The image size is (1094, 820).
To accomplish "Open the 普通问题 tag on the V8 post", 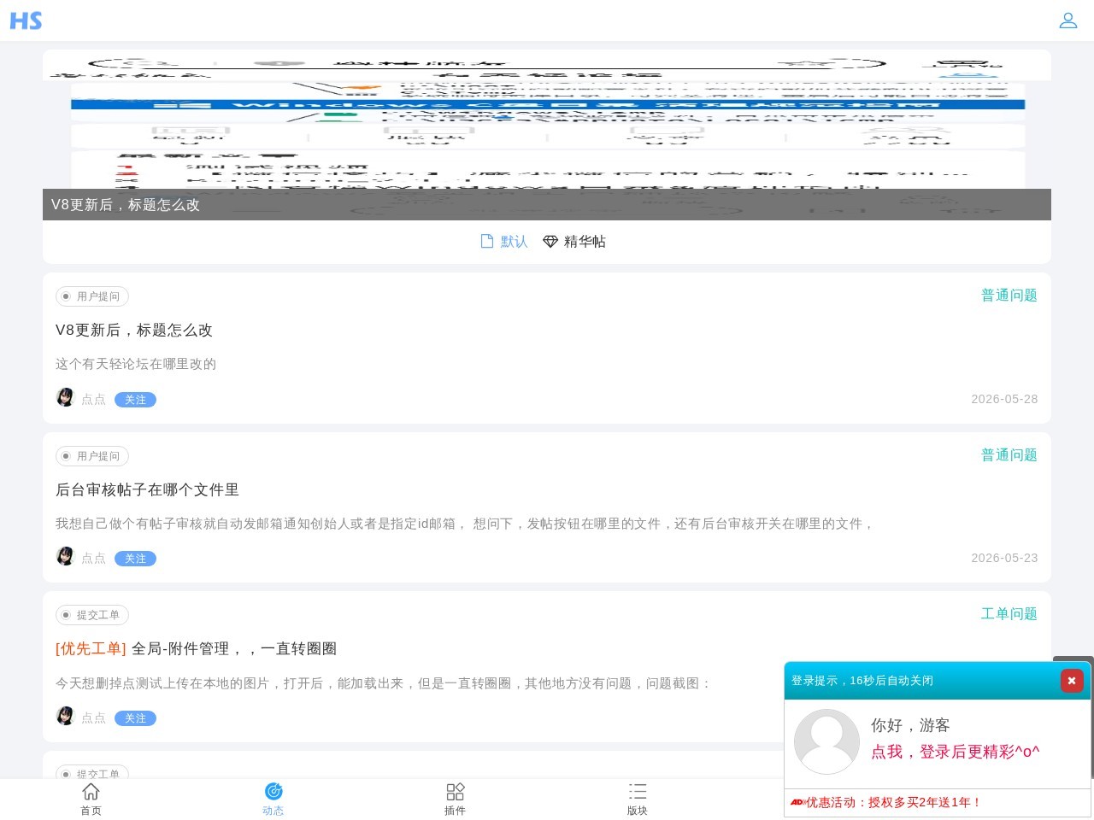I will tap(1009, 296).
